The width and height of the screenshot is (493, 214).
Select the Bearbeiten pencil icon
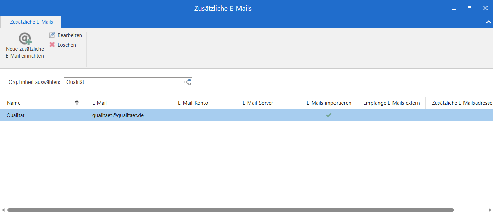[x=52, y=35]
